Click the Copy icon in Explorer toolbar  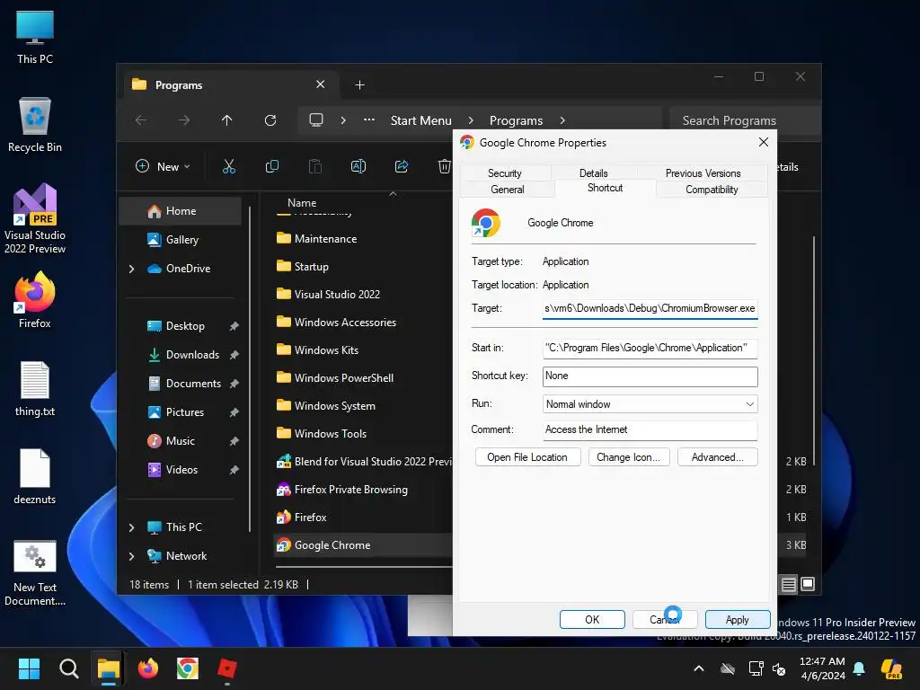(x=271, y=166)
